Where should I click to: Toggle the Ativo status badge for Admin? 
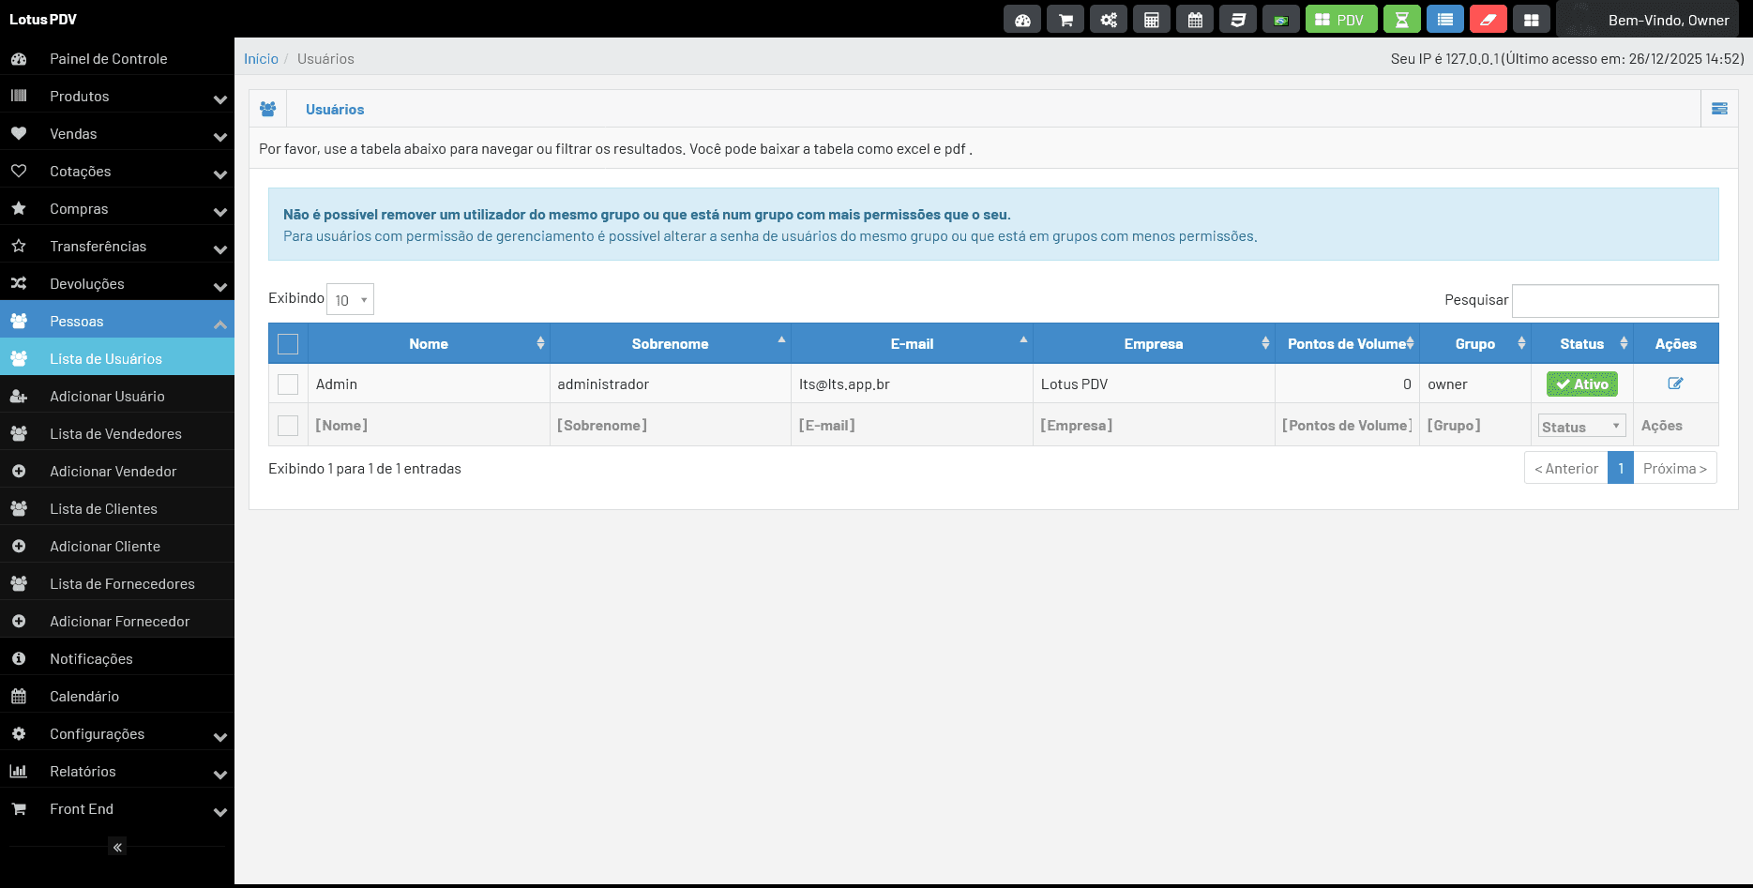[1581, 384]
